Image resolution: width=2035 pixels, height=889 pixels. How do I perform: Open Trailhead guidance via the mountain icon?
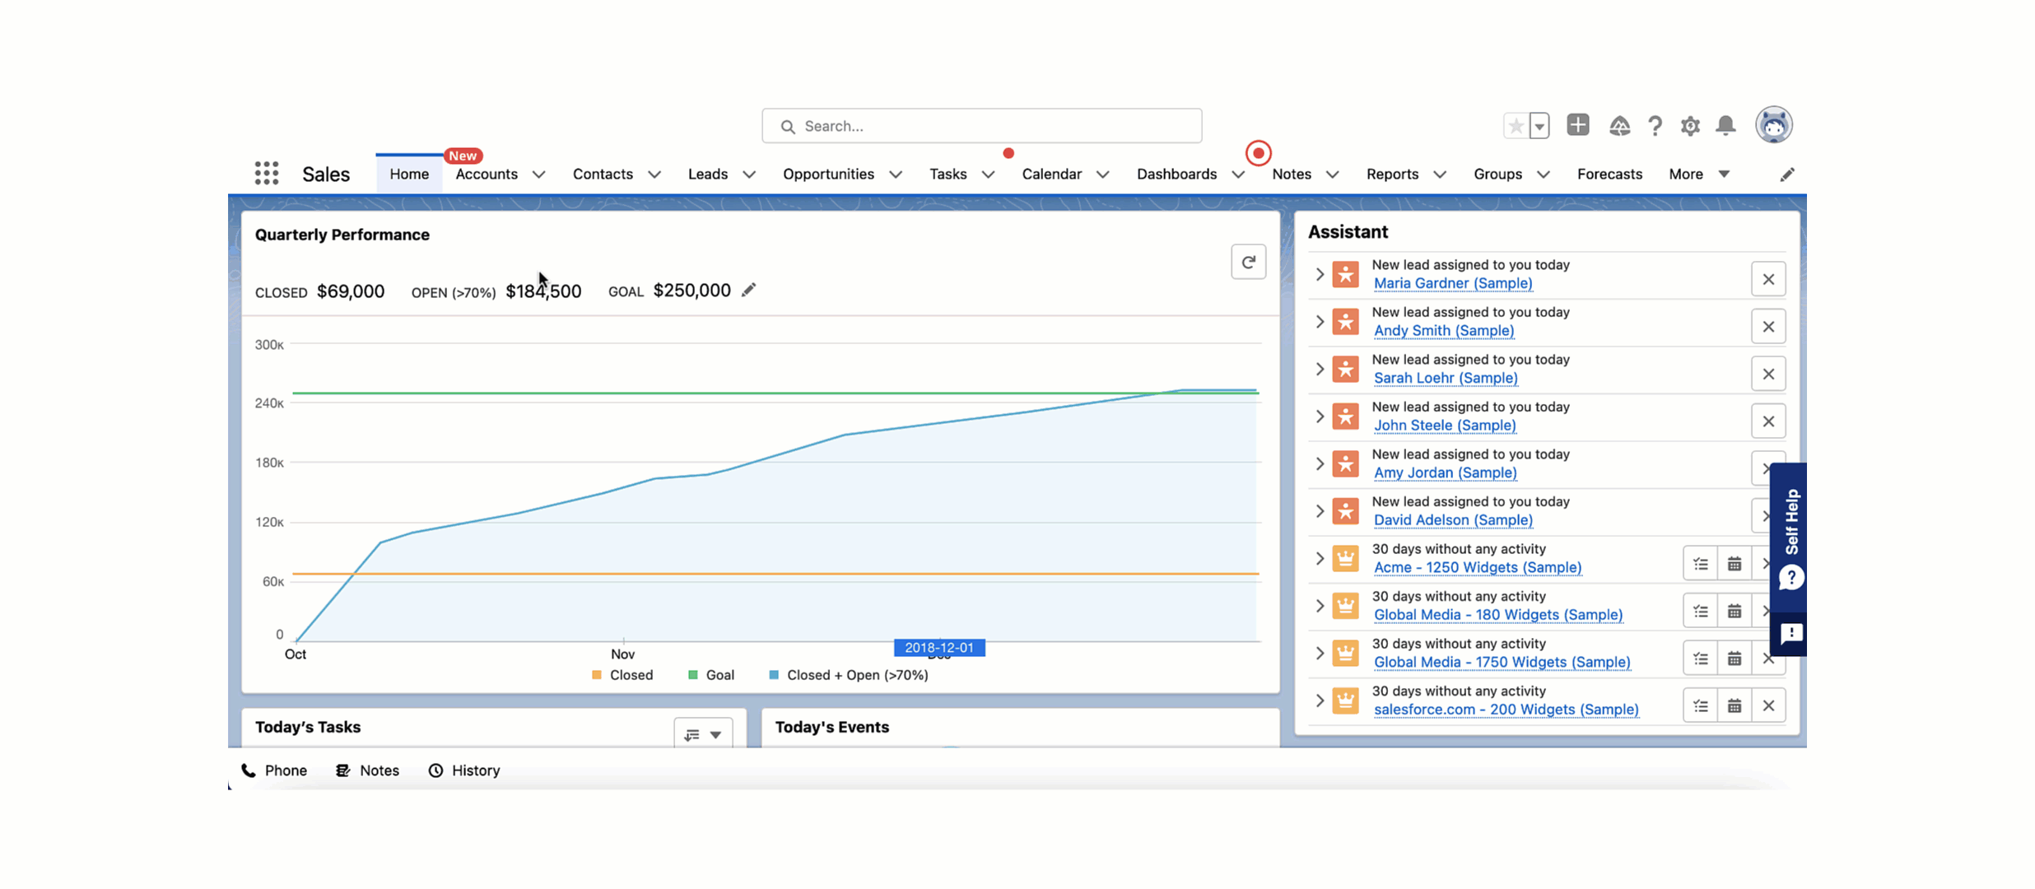(x=1620, y=126)
